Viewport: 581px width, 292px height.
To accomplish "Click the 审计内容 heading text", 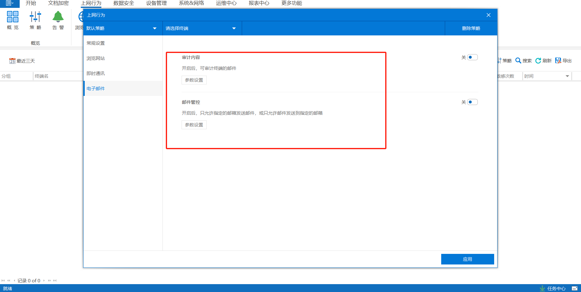I will click(191, 57).
